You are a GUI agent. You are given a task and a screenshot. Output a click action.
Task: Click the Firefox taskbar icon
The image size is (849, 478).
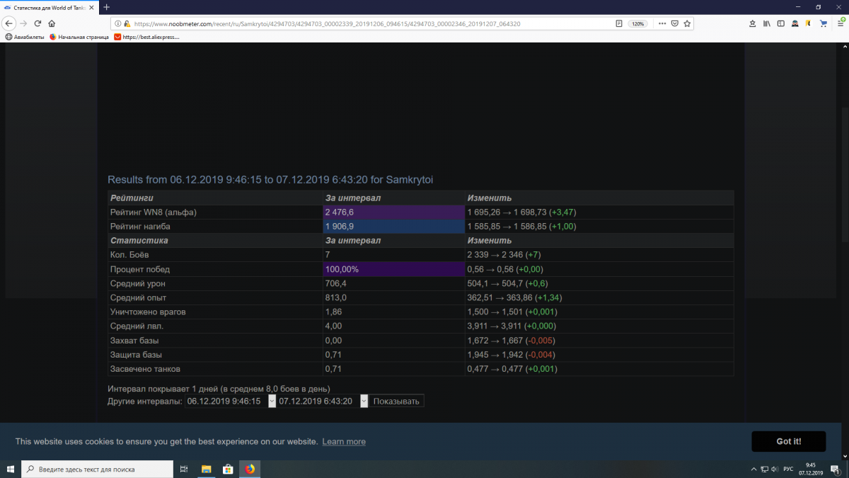point(250,469)
